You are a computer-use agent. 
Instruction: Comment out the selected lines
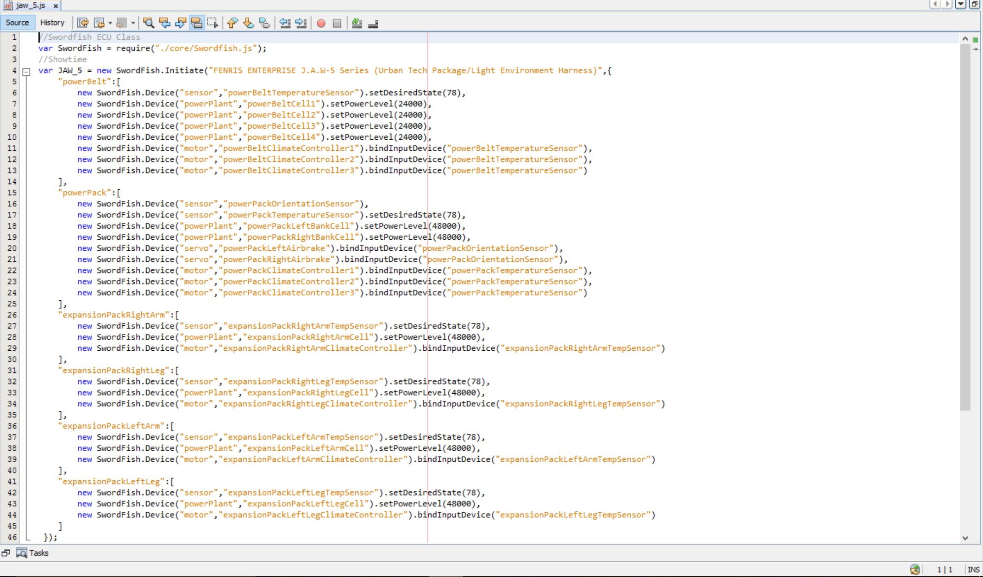[x=357, y=23]
